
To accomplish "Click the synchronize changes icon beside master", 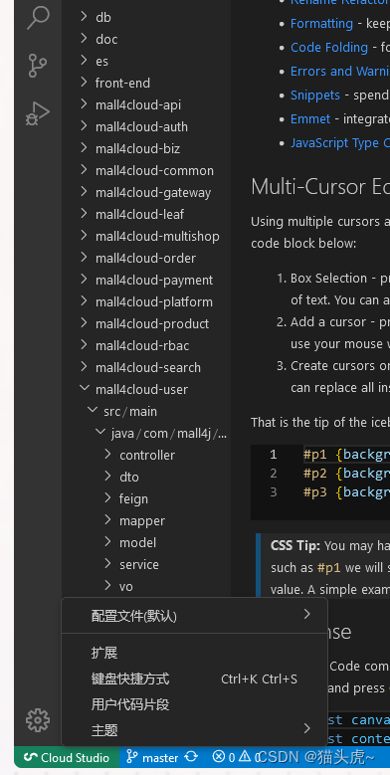I will pyautogui.click(x=191, y=757).
